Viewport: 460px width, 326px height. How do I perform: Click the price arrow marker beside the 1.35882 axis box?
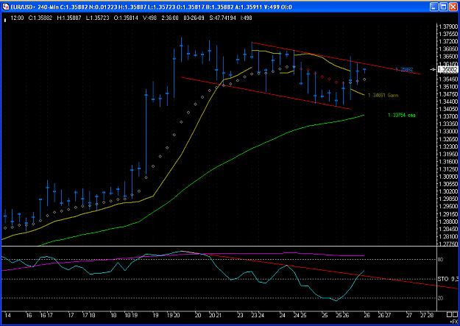[434, 69]
